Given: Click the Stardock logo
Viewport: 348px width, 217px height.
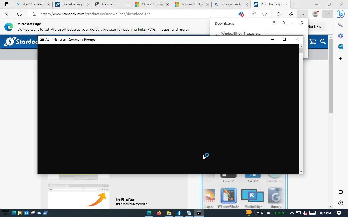Looking at the screenshot, I should pos(21,42).
